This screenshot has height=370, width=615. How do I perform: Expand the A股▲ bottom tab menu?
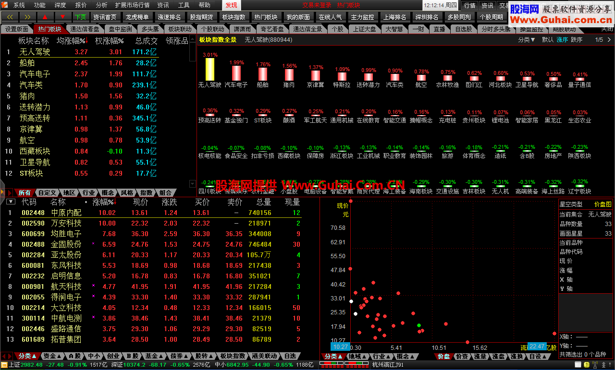[x=74, y=356]
